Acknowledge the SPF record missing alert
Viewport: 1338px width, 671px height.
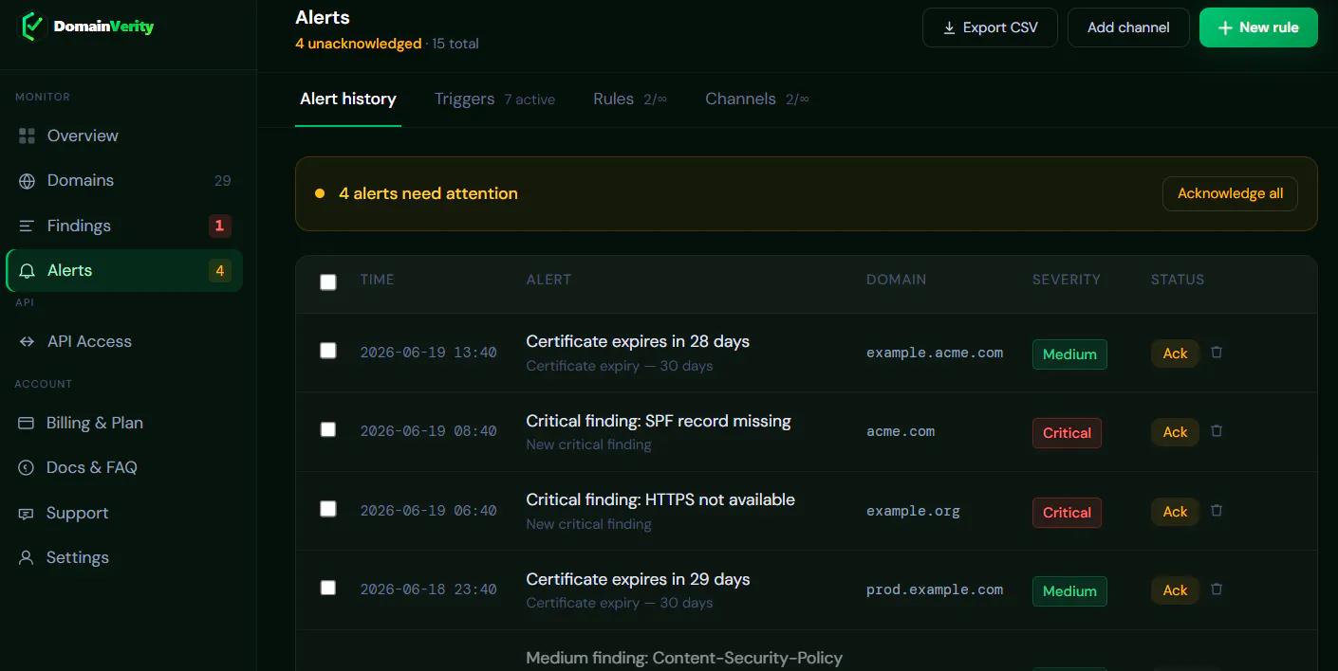coord(1175,432)
